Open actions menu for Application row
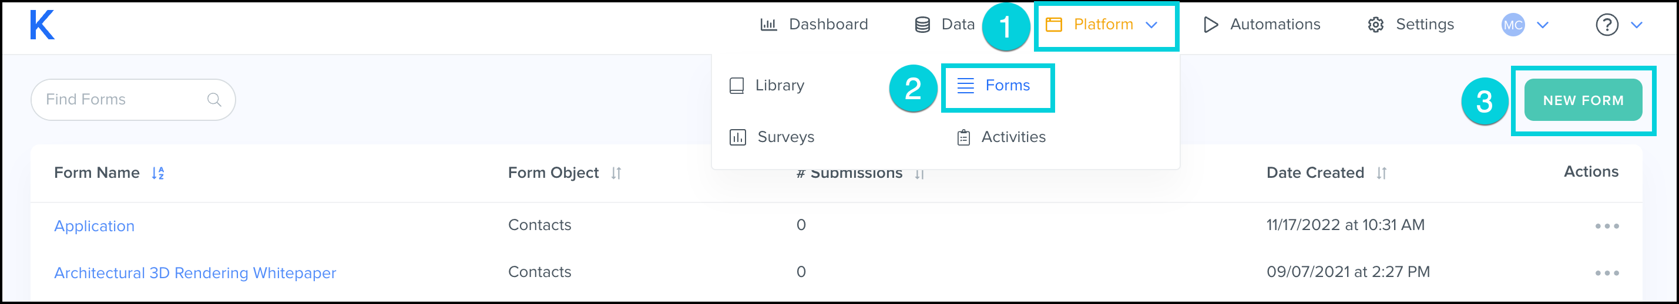 point(1607,226)
